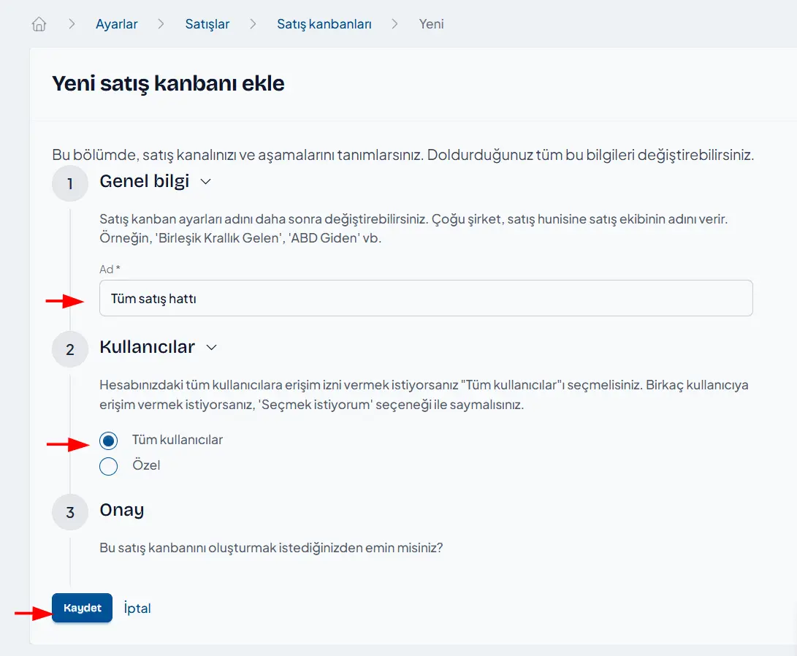Click the Genel bilgi heading
This screenshot has width=797, height=656.
[x=145, y=181]
